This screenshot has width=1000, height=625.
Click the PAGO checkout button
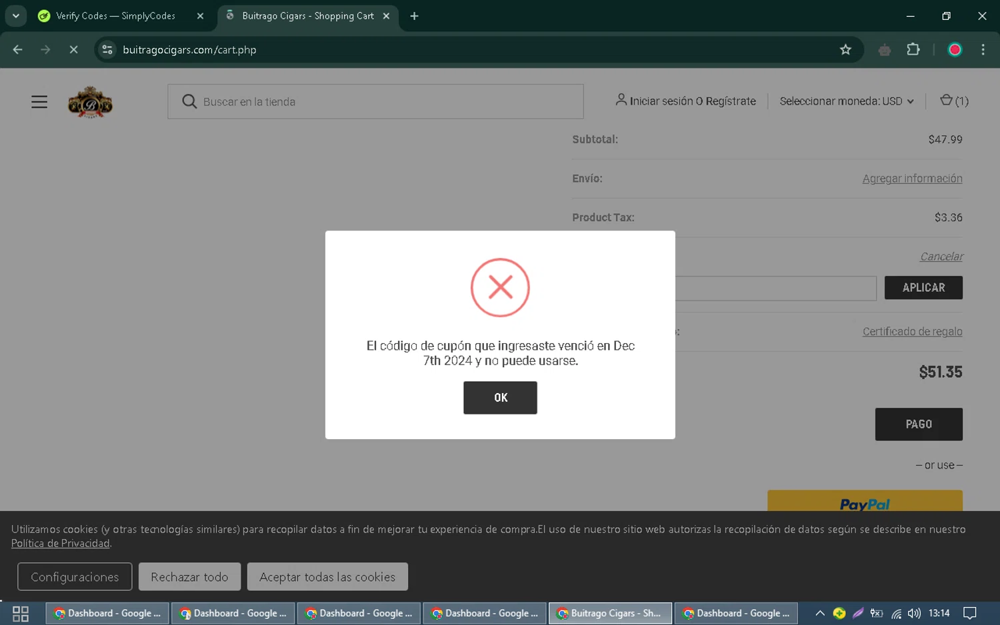point(919,424)
